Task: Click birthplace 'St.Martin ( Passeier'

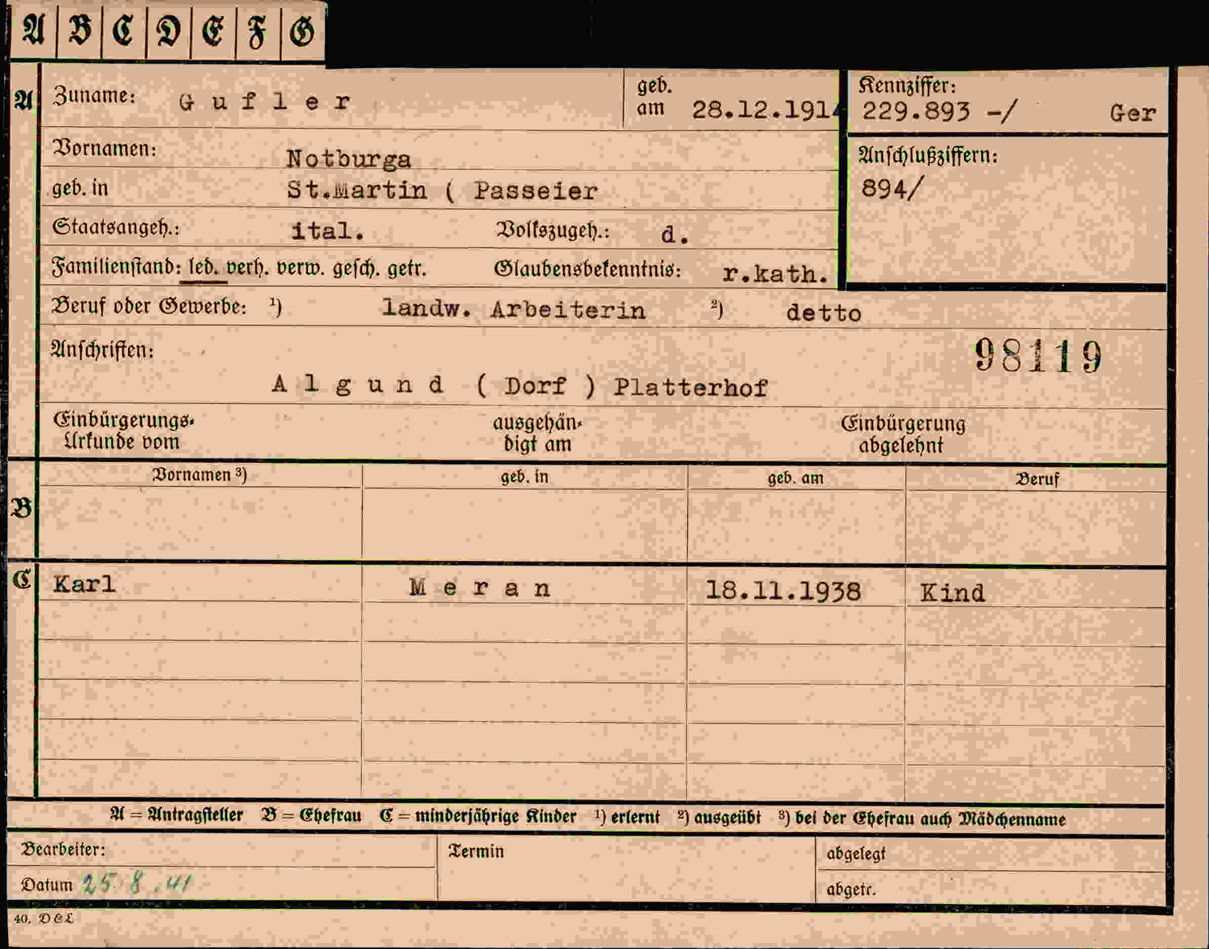Action: 442,191
